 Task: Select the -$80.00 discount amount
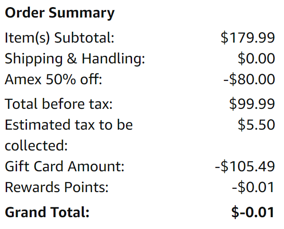pos(249,79)
